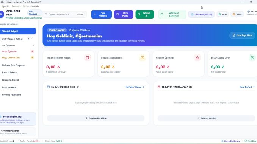Click the clock icon beside time 13:19

click(x=249, y=12)
